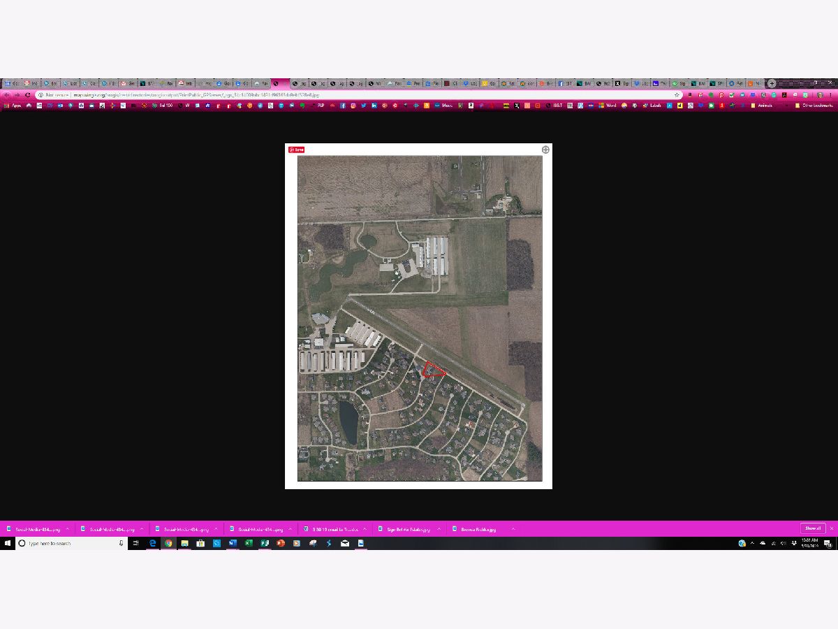
Task: Click the zoom expand icon above the aerial map
Action: tap(545, 150)
